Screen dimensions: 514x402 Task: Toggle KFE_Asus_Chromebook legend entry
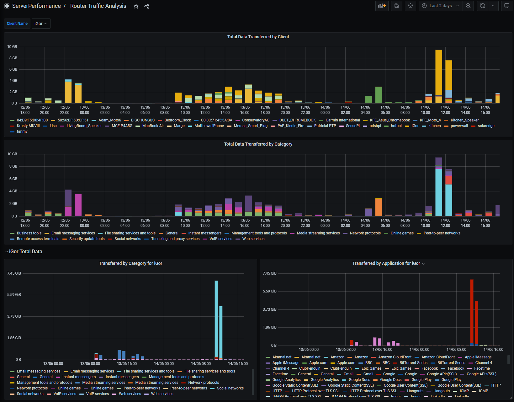(x=390, y=120)
